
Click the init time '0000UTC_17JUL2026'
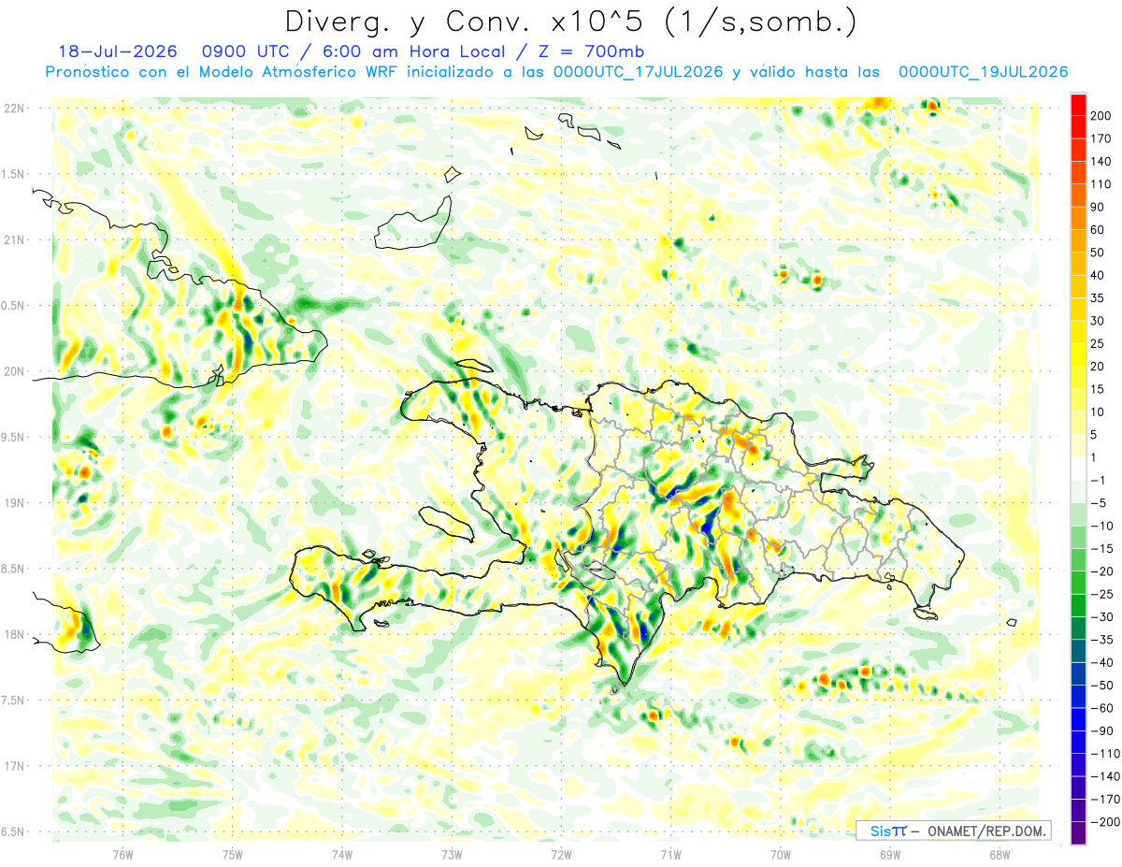[639, 72]
